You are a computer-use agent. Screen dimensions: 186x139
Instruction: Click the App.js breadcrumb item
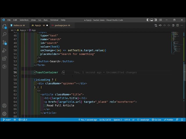tap(23, 30)
